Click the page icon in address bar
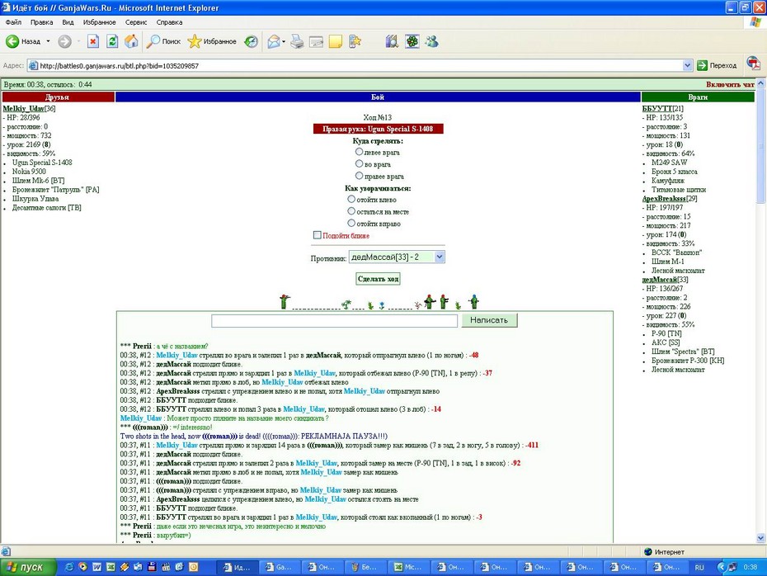This screenshot has height=576, width=767. [x=33, y=65]
